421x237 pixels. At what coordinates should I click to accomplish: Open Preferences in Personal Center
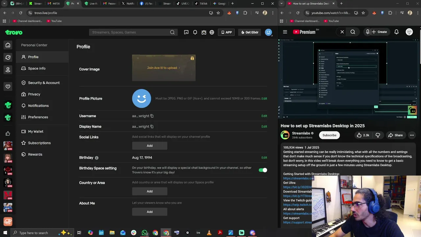(42, 117)
